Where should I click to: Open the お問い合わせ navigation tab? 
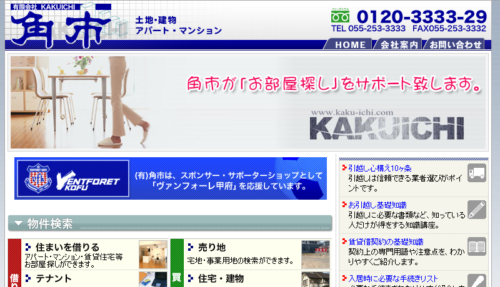[x=455, y=44]
